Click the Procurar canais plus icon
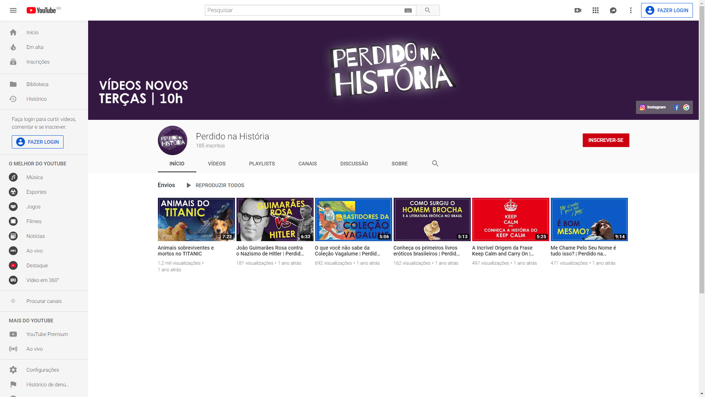 tap(13, 301)
